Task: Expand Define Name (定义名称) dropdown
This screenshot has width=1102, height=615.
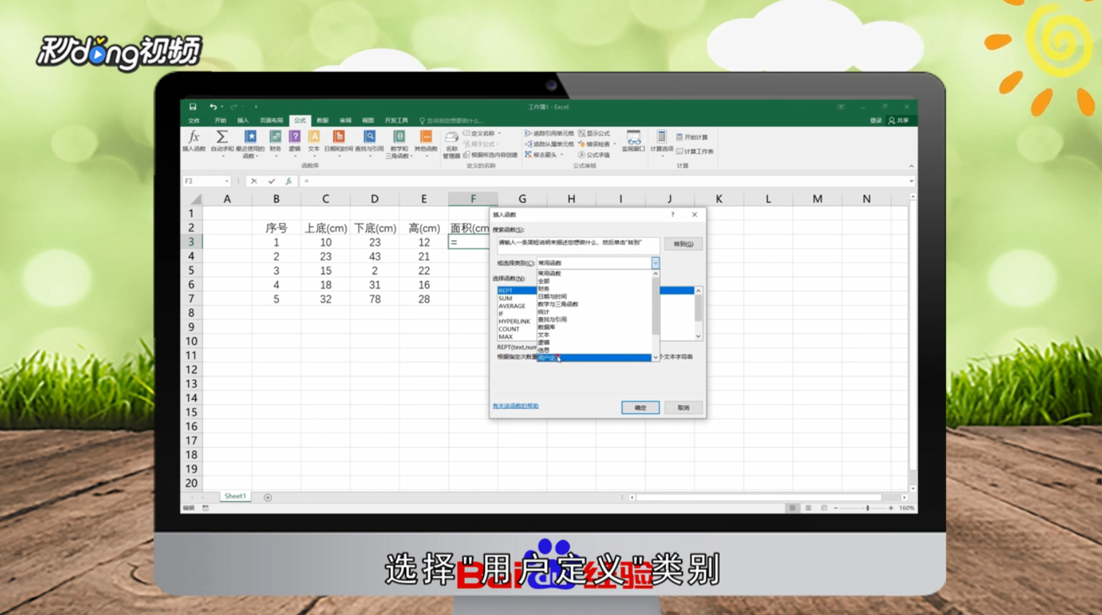Action: [499, 134]
